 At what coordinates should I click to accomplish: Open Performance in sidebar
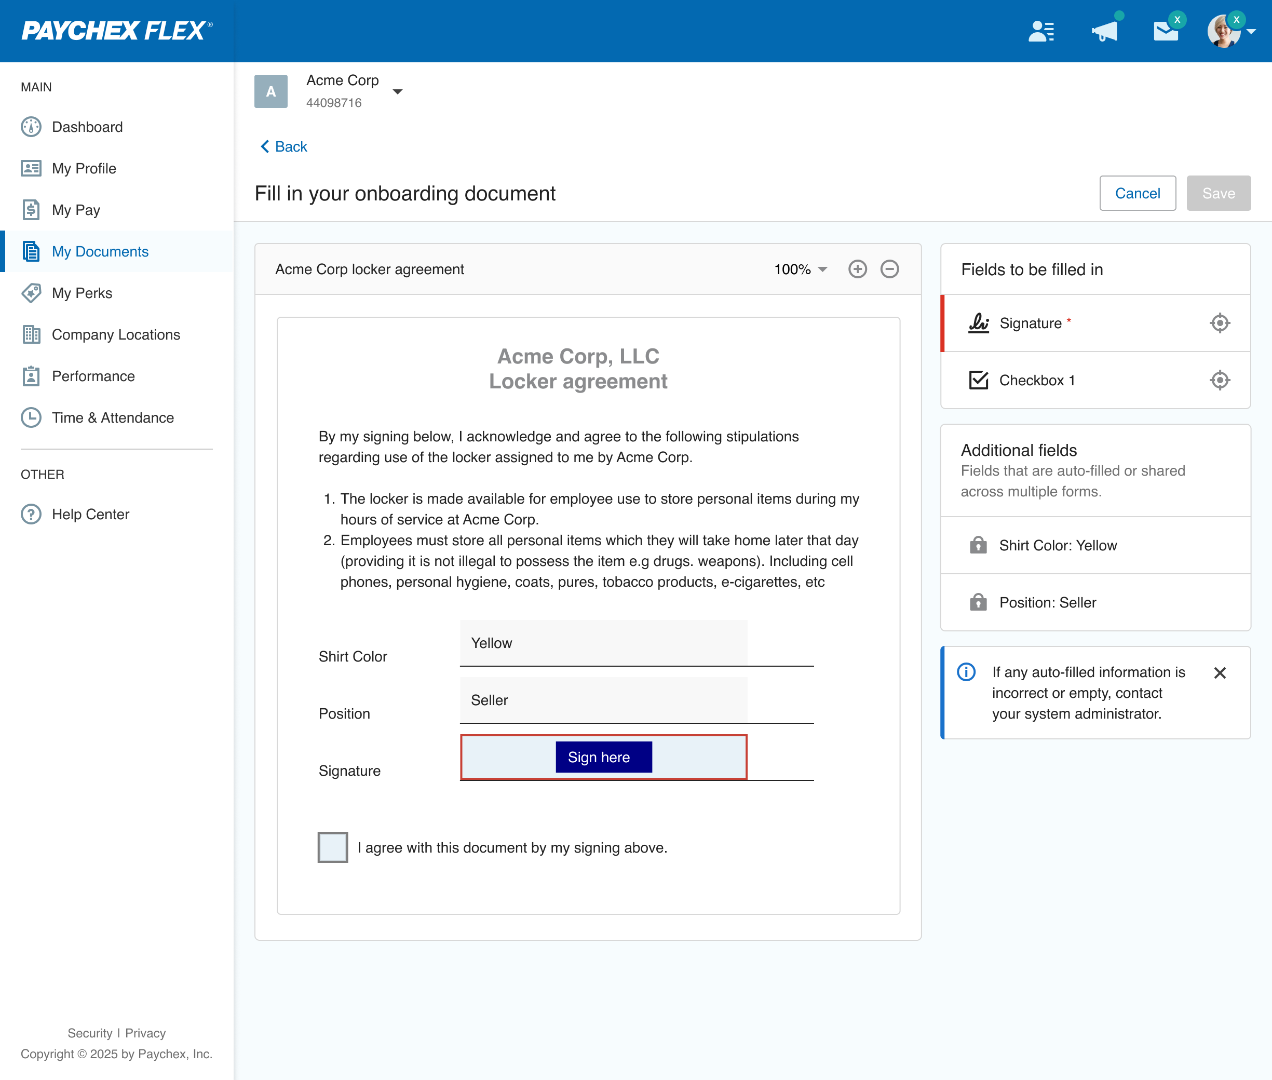click(x=117, y=376)
